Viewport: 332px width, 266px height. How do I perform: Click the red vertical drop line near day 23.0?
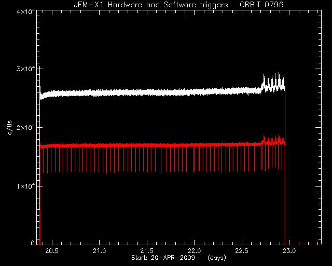click(285, 193)
